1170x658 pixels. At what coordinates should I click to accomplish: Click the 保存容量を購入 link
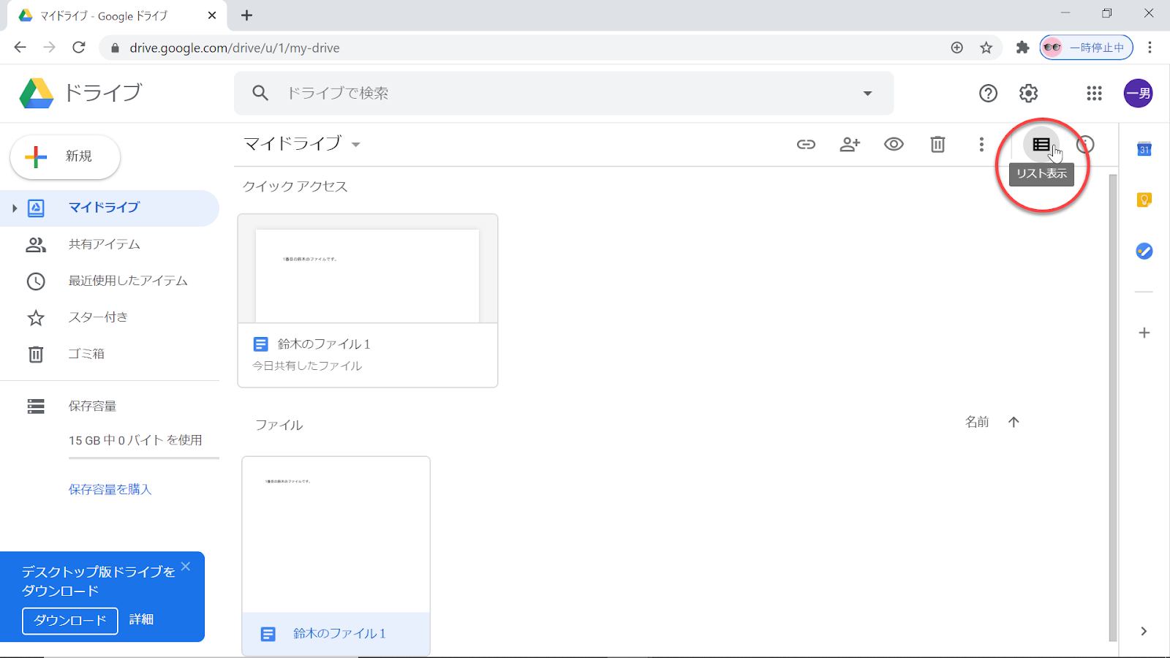pos(110,489)
